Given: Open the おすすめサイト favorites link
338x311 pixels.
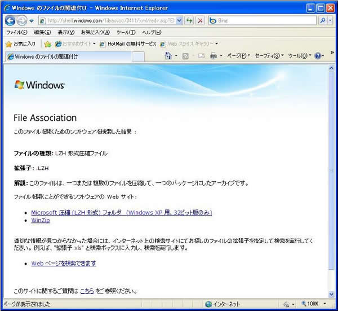Looking at the screenshot, I should coord(75,44).
